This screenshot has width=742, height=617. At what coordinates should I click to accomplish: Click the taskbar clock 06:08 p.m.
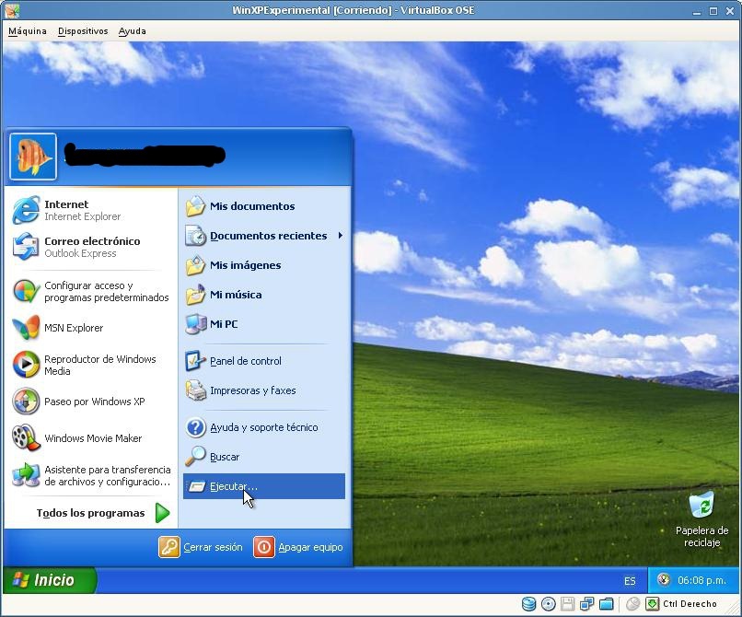701,580
